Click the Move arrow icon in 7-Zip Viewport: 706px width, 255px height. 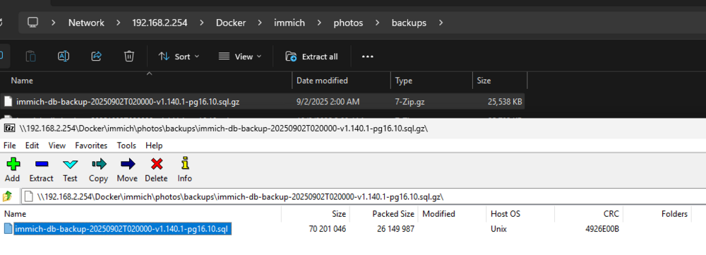127,164
